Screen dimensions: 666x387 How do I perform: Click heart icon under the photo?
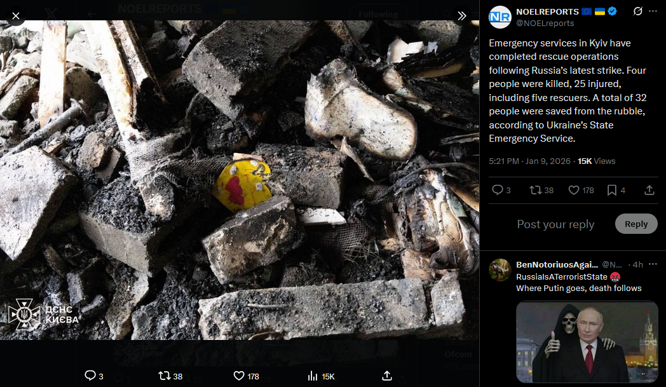click(239, 376)
